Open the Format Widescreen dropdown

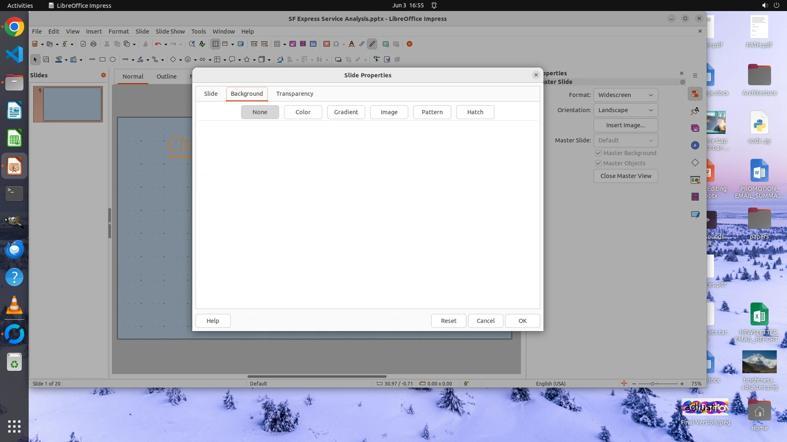click(626, 95)
